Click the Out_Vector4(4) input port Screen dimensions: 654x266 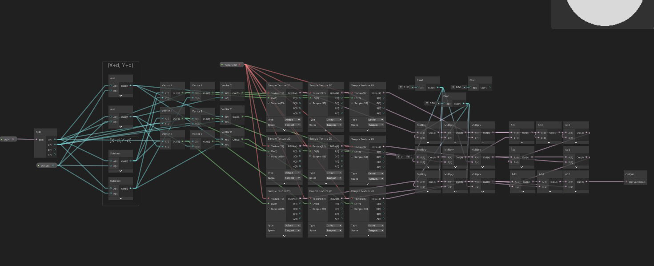click(x=626, y=181)
